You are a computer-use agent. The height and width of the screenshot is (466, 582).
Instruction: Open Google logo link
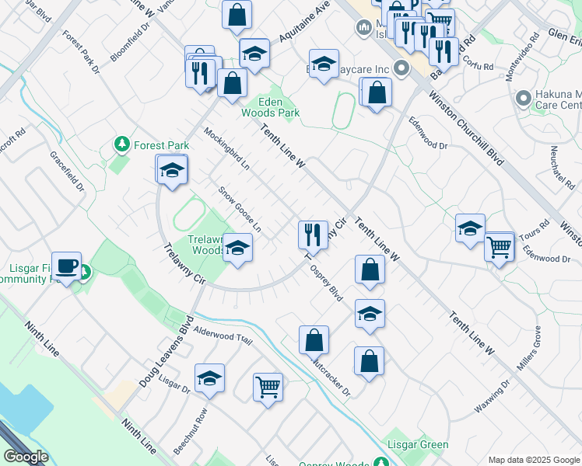[26, 457]
